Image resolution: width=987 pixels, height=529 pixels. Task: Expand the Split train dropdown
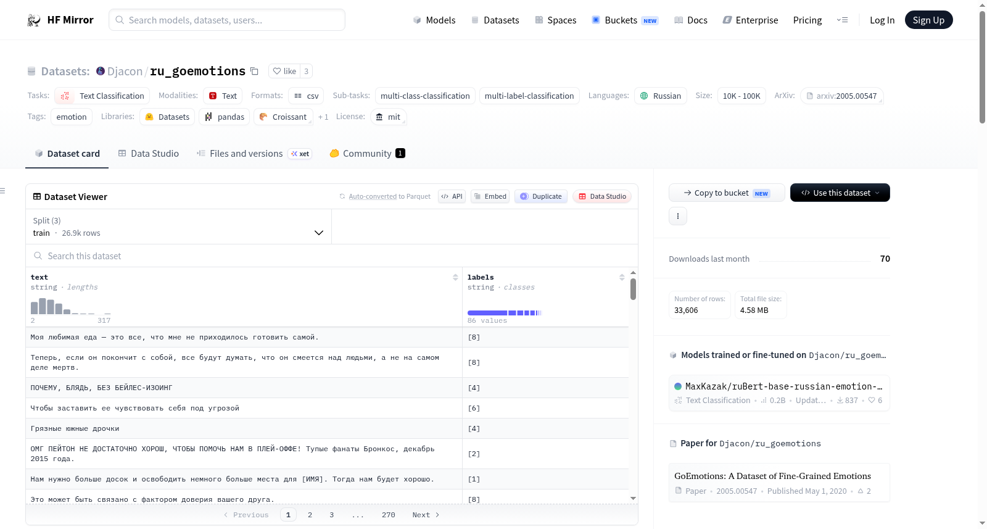[x=179, y=227]
